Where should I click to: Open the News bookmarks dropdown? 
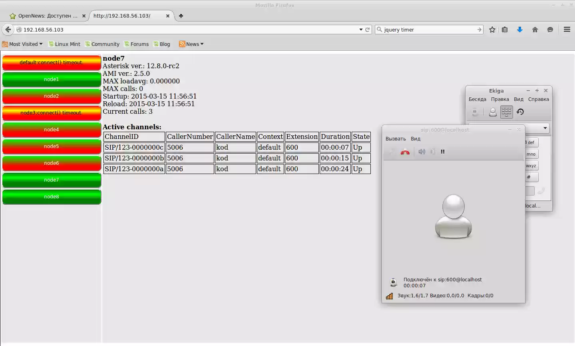click(x=191, y=44)
